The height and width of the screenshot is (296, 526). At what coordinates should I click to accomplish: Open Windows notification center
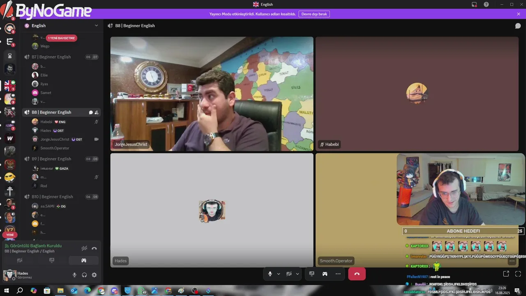(518, 291)
